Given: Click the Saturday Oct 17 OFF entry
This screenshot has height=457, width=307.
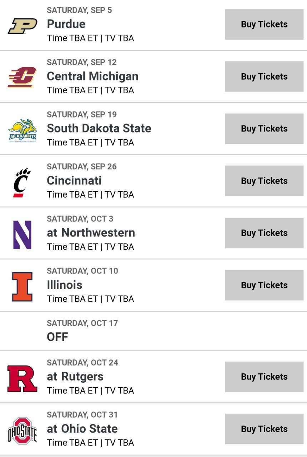Looking at the screenshot, I should tap(153, 331).
